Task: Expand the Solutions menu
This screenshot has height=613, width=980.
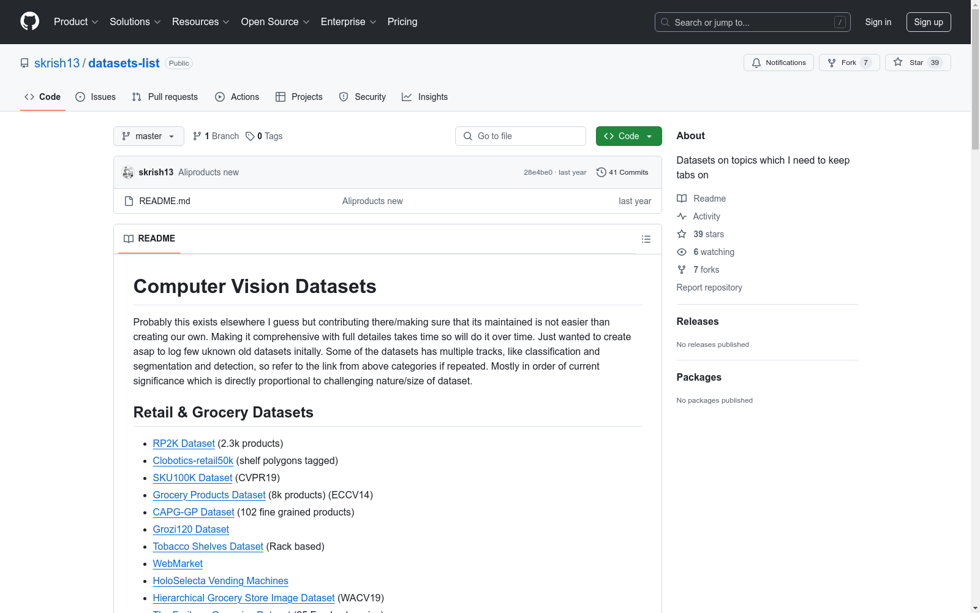Action: click(x=135, y=21)
